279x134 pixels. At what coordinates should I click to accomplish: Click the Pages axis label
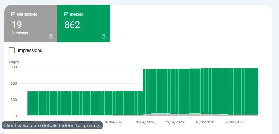point(14,62)
